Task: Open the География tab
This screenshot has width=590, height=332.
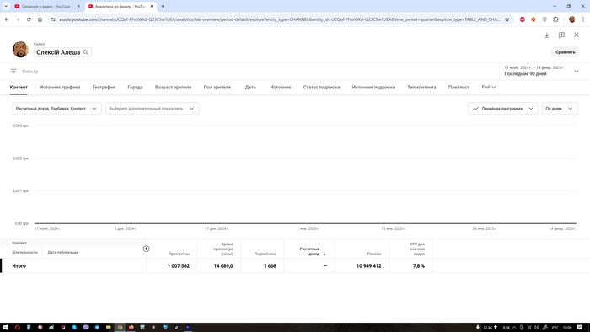Action: pos(104,87)
